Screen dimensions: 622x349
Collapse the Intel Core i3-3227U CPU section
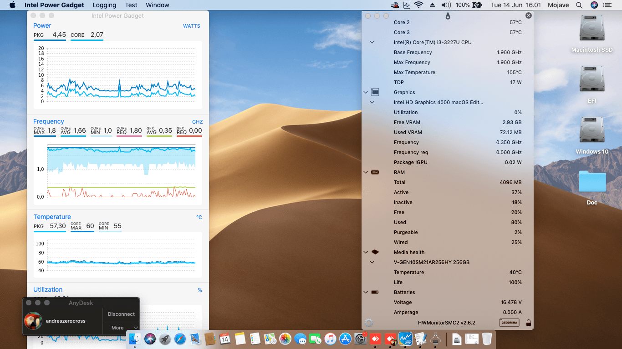pyautogui.click(x=372, y=42)
